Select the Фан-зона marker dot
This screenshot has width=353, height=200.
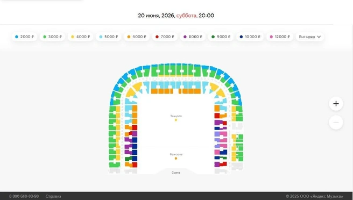(x=176, y=159)
